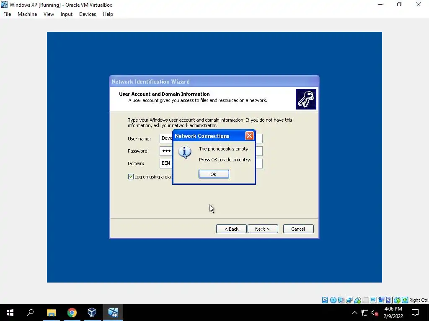Click the User name field showing Dove
This screenshot has width=429, height=321.
coord(166,138)
